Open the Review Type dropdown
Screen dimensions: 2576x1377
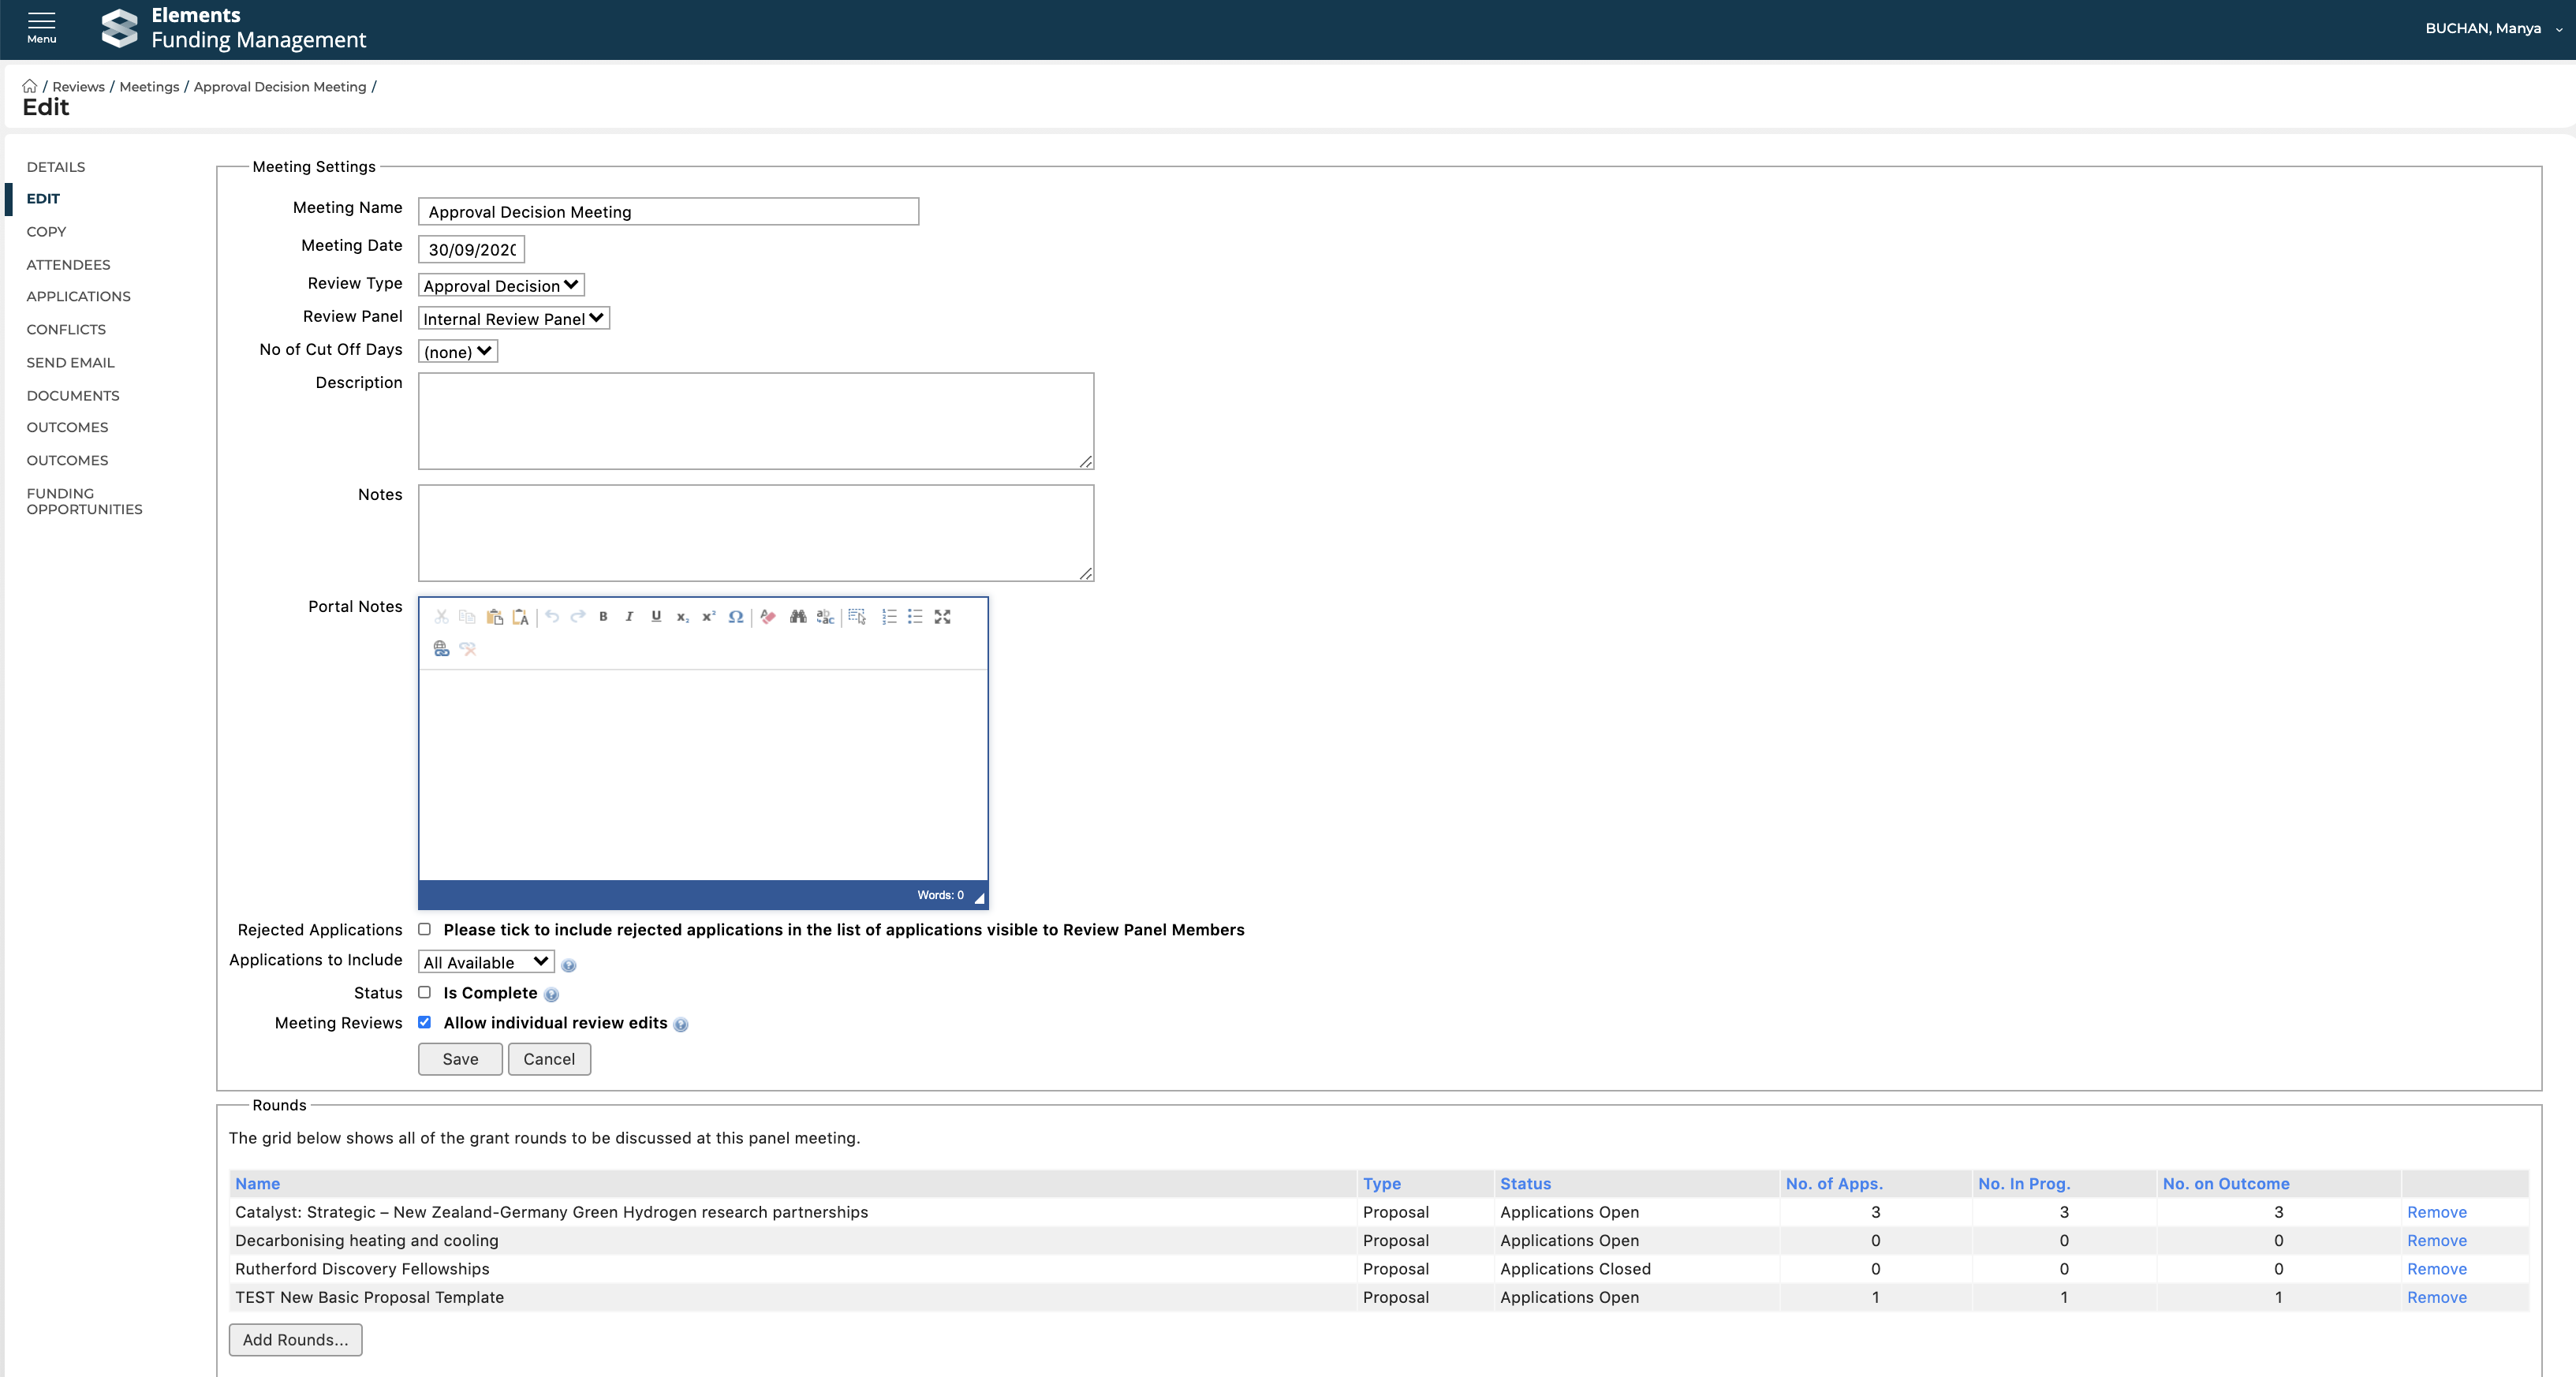point(501,285)
